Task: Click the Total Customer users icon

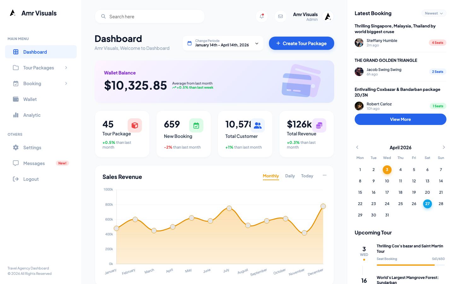Action: 258,125
